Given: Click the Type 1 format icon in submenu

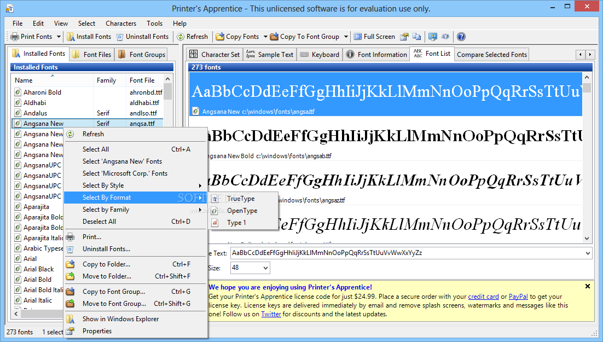Looking at the screenshot, I should [216, 223].
